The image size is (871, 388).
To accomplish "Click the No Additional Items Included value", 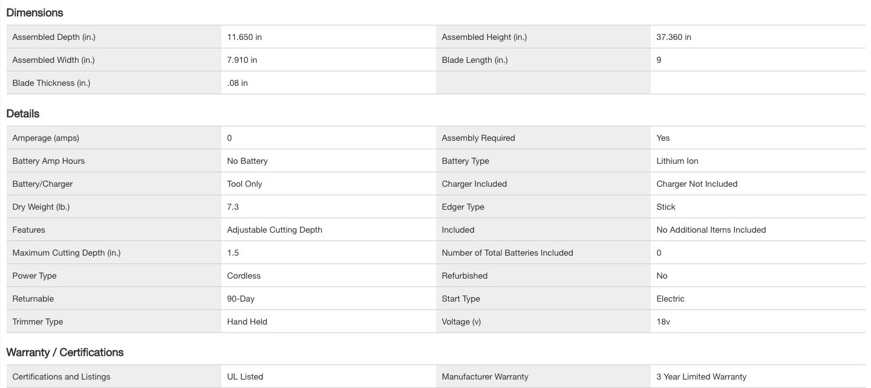I will point(711,230).
